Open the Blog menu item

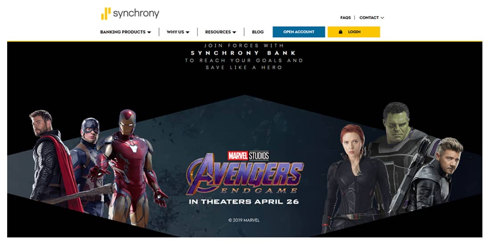(258, 32)
